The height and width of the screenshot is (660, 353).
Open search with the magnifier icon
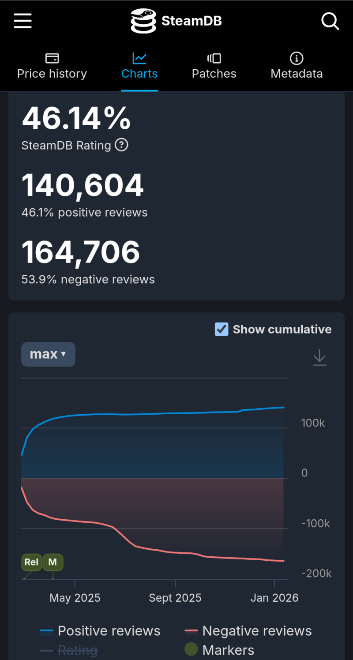coord(330,21)
